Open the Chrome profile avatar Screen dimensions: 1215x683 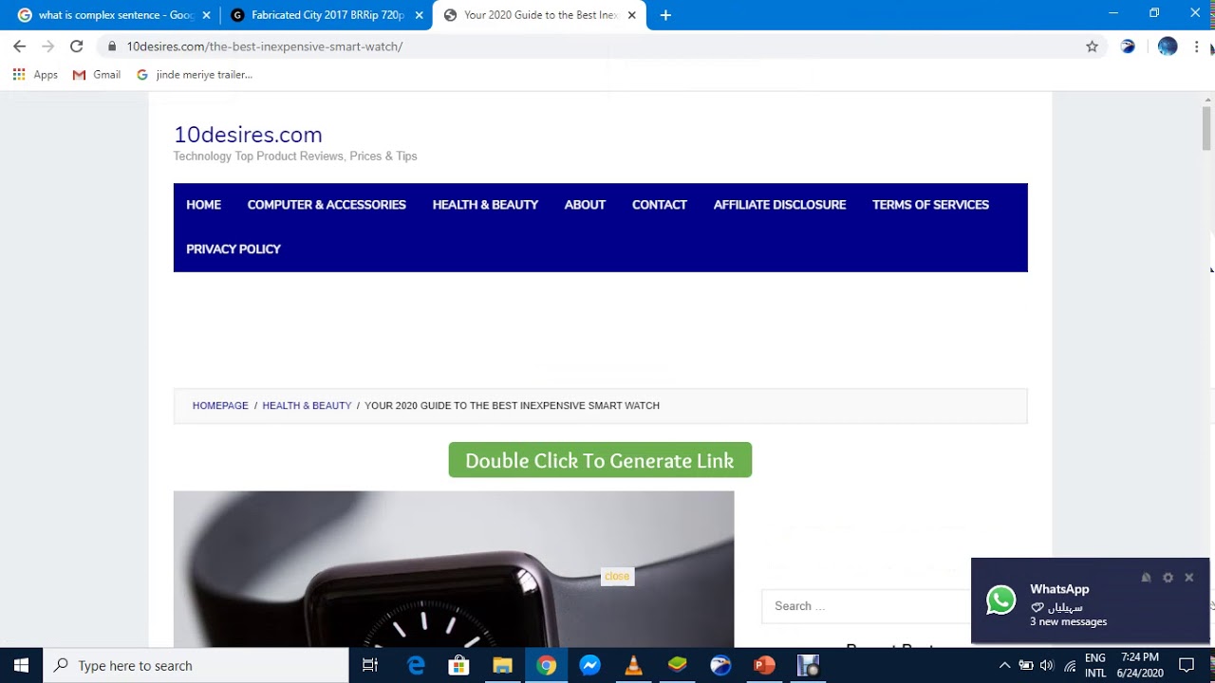(x=1168, y=46)
